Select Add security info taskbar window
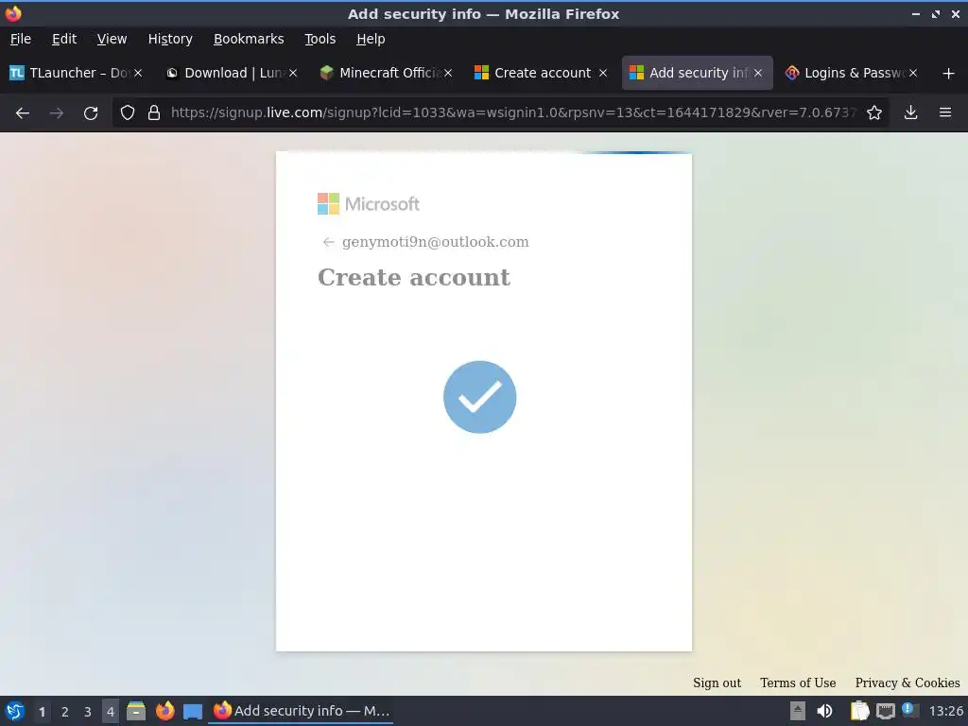Viewport: 968px width, 726px height. [x=301, y=711]
